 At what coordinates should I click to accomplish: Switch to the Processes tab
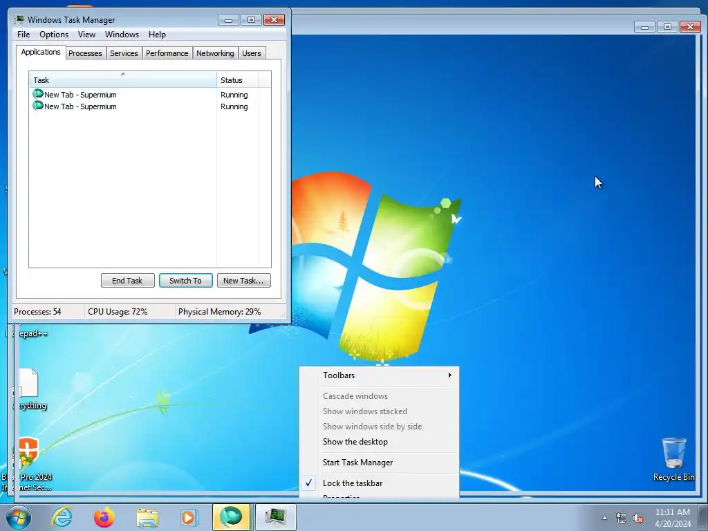click(85, 53)
